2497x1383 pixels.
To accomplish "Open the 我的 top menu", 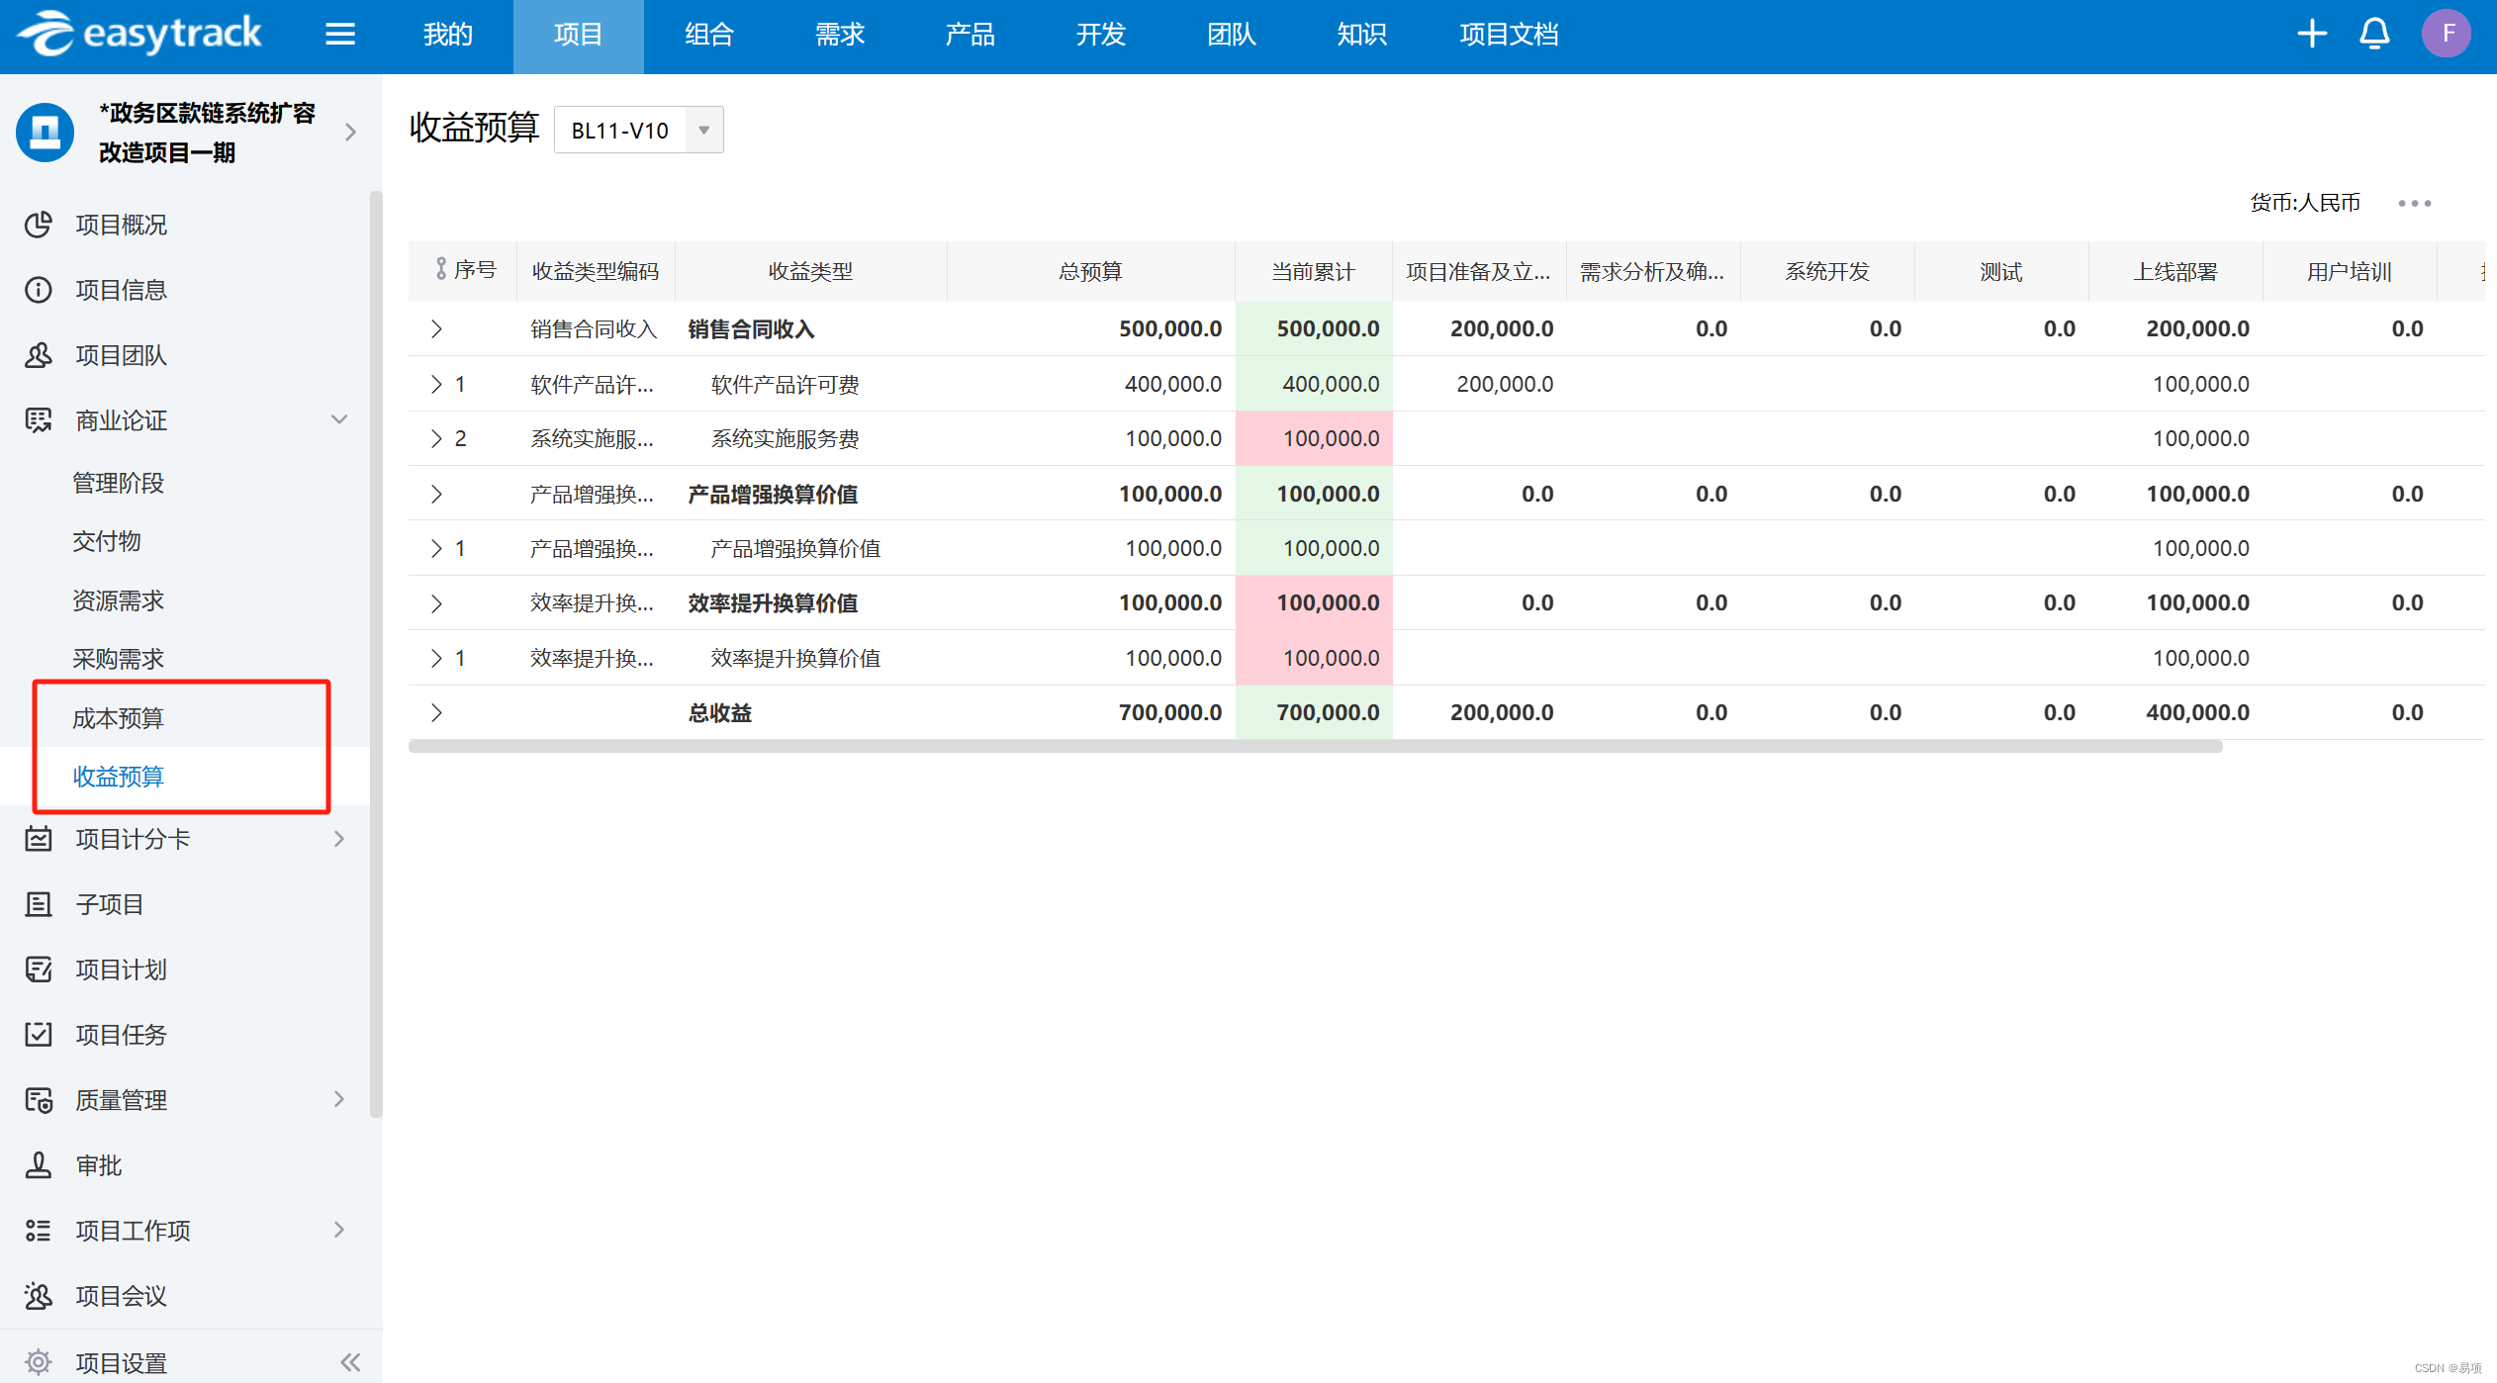I will [448, 35].
